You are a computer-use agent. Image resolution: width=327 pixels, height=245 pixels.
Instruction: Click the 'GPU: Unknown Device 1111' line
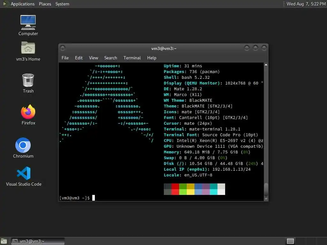214,146
